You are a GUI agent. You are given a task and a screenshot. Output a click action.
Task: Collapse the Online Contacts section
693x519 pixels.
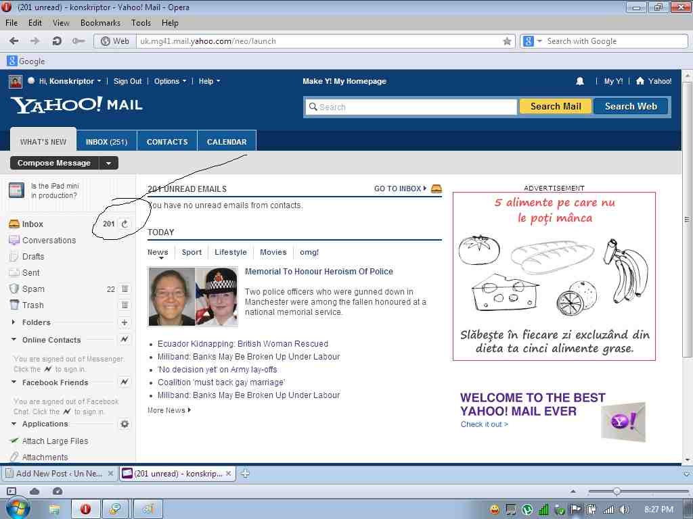14,339
